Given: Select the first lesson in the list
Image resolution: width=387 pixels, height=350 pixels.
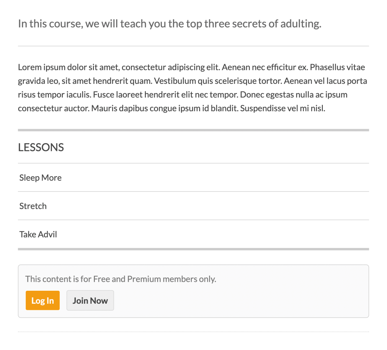Looking at the screenshot, I should click(40, 178).
